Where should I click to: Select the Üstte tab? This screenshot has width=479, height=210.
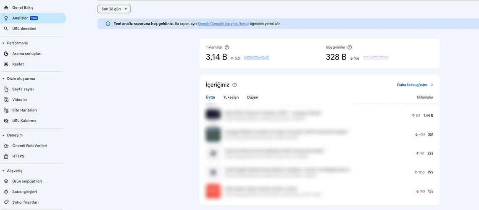point(210,97)
